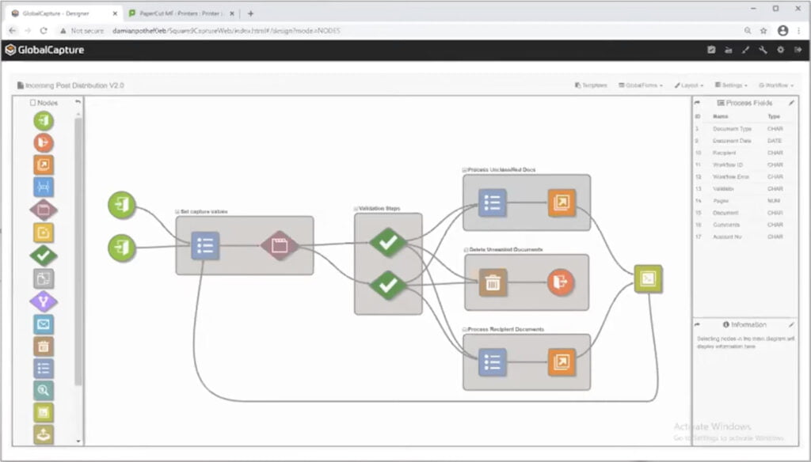Select the teal magnifier search node in palette
Image resolution: width=811 pixels, height=462 pixels.
(44, 390)
